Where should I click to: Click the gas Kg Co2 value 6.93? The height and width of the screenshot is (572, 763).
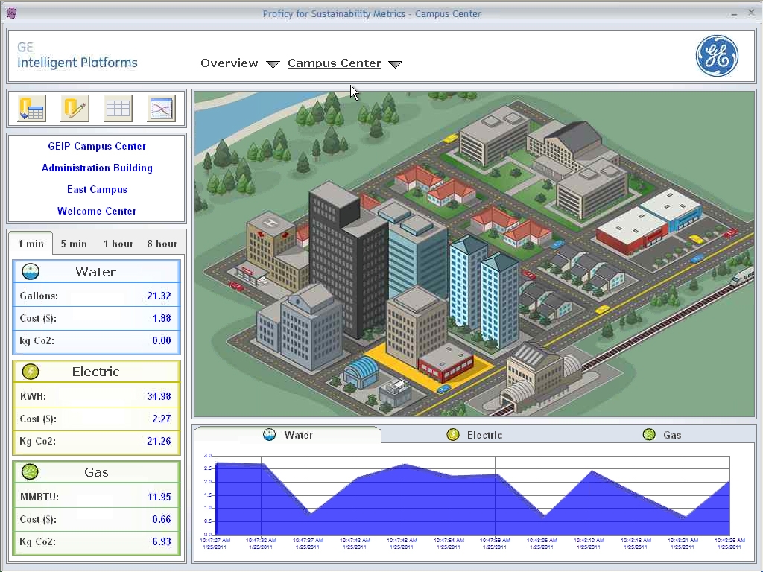(162, 541)
